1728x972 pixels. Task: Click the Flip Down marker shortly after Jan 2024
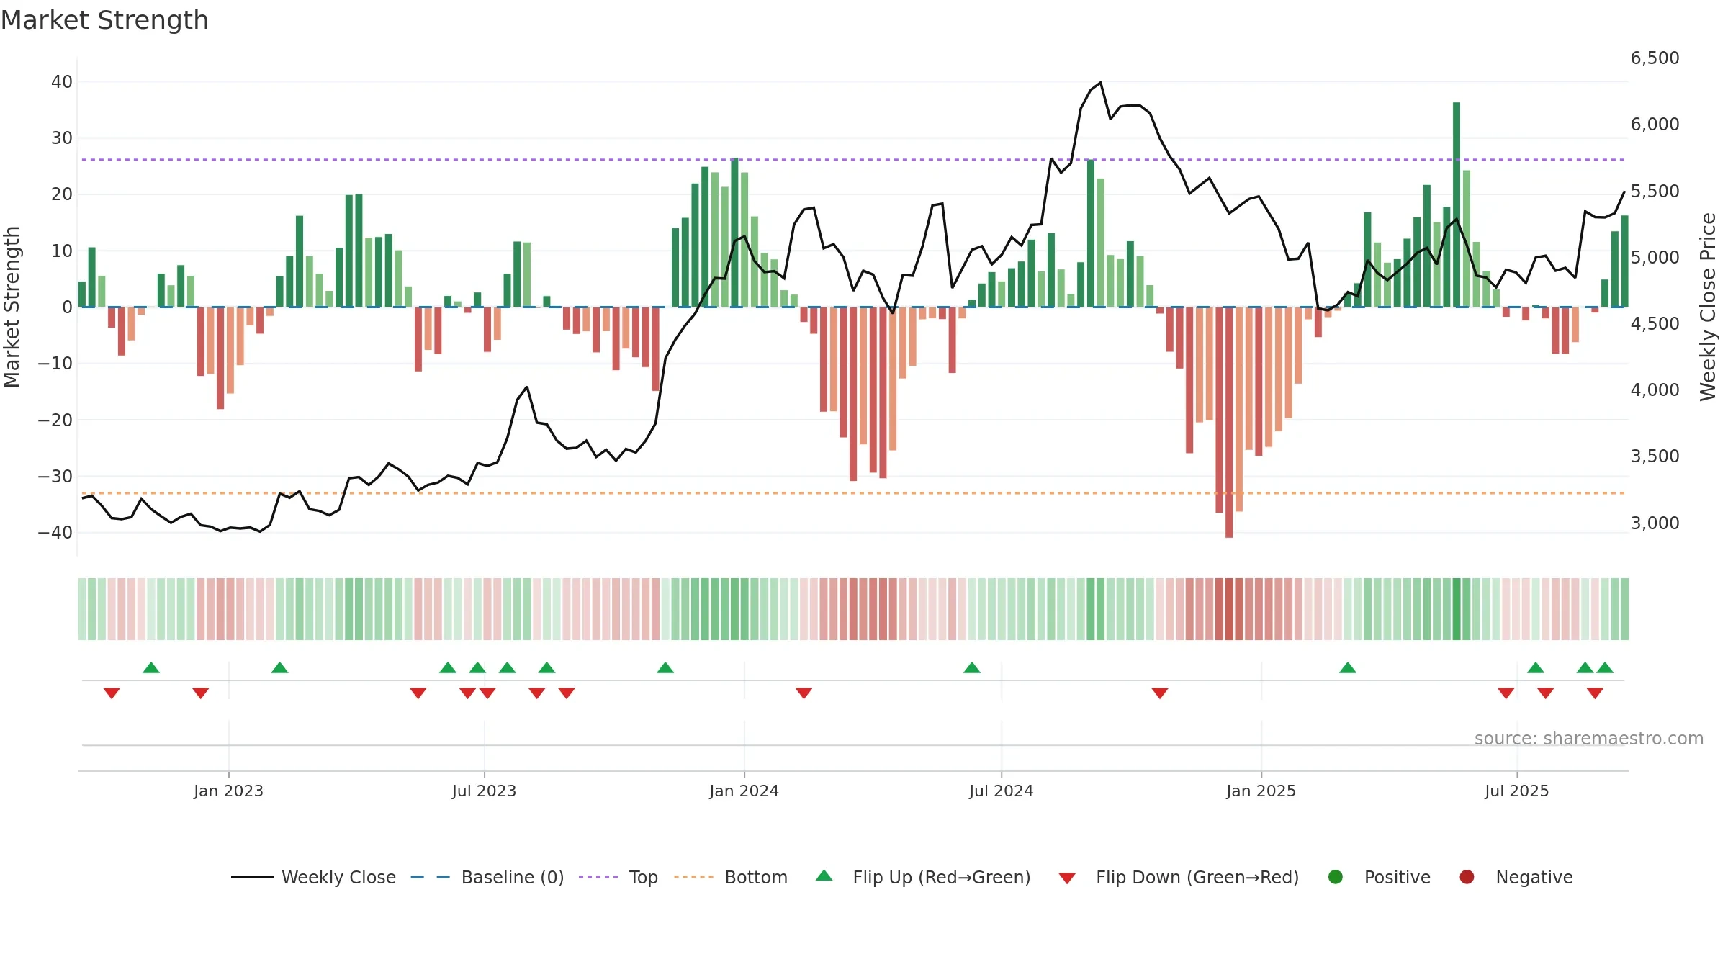click(x=804, y=693)
